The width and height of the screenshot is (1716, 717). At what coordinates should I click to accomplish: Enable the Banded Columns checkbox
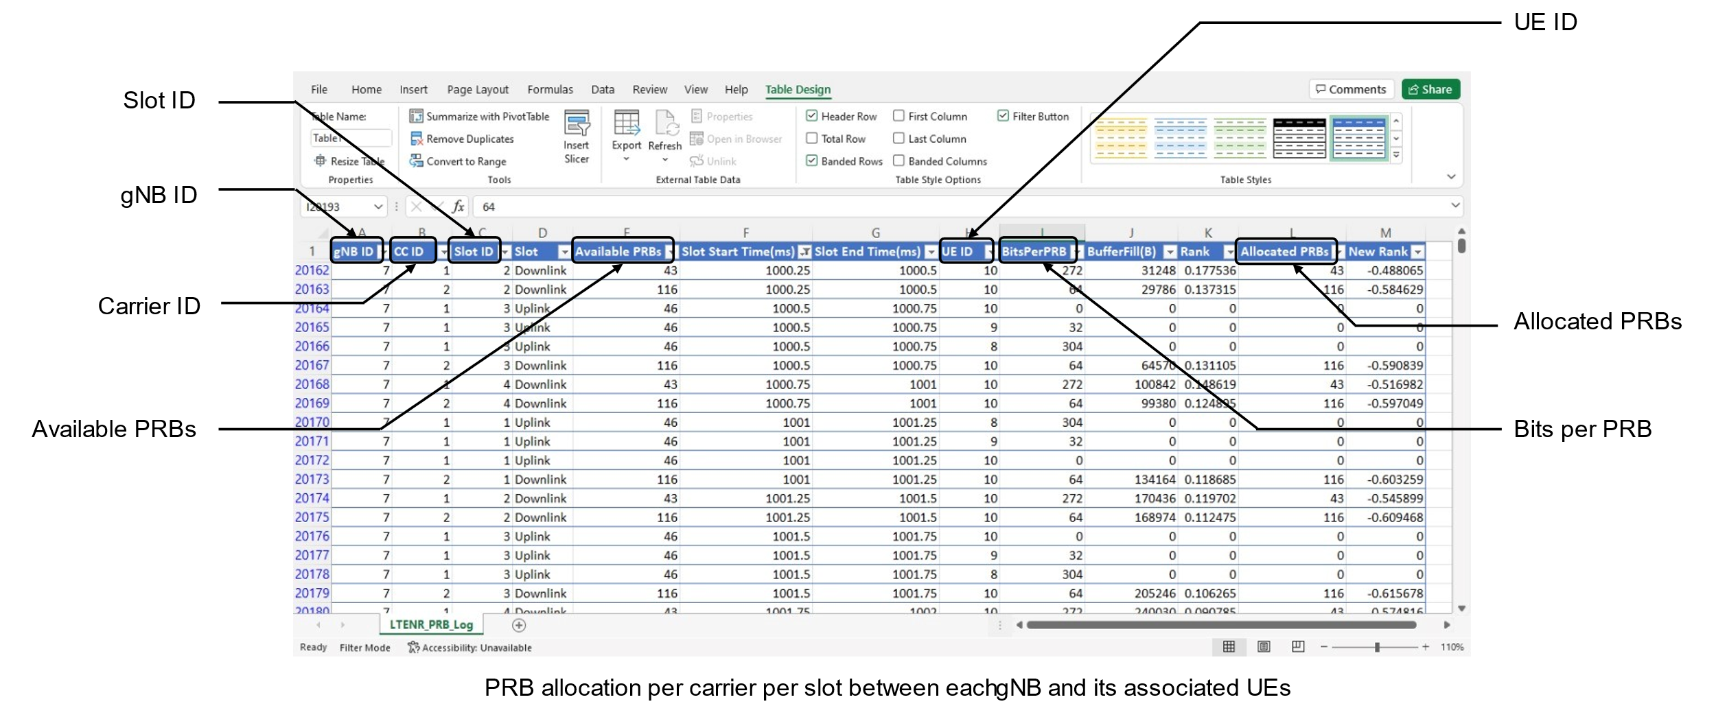tap(898, 161)
